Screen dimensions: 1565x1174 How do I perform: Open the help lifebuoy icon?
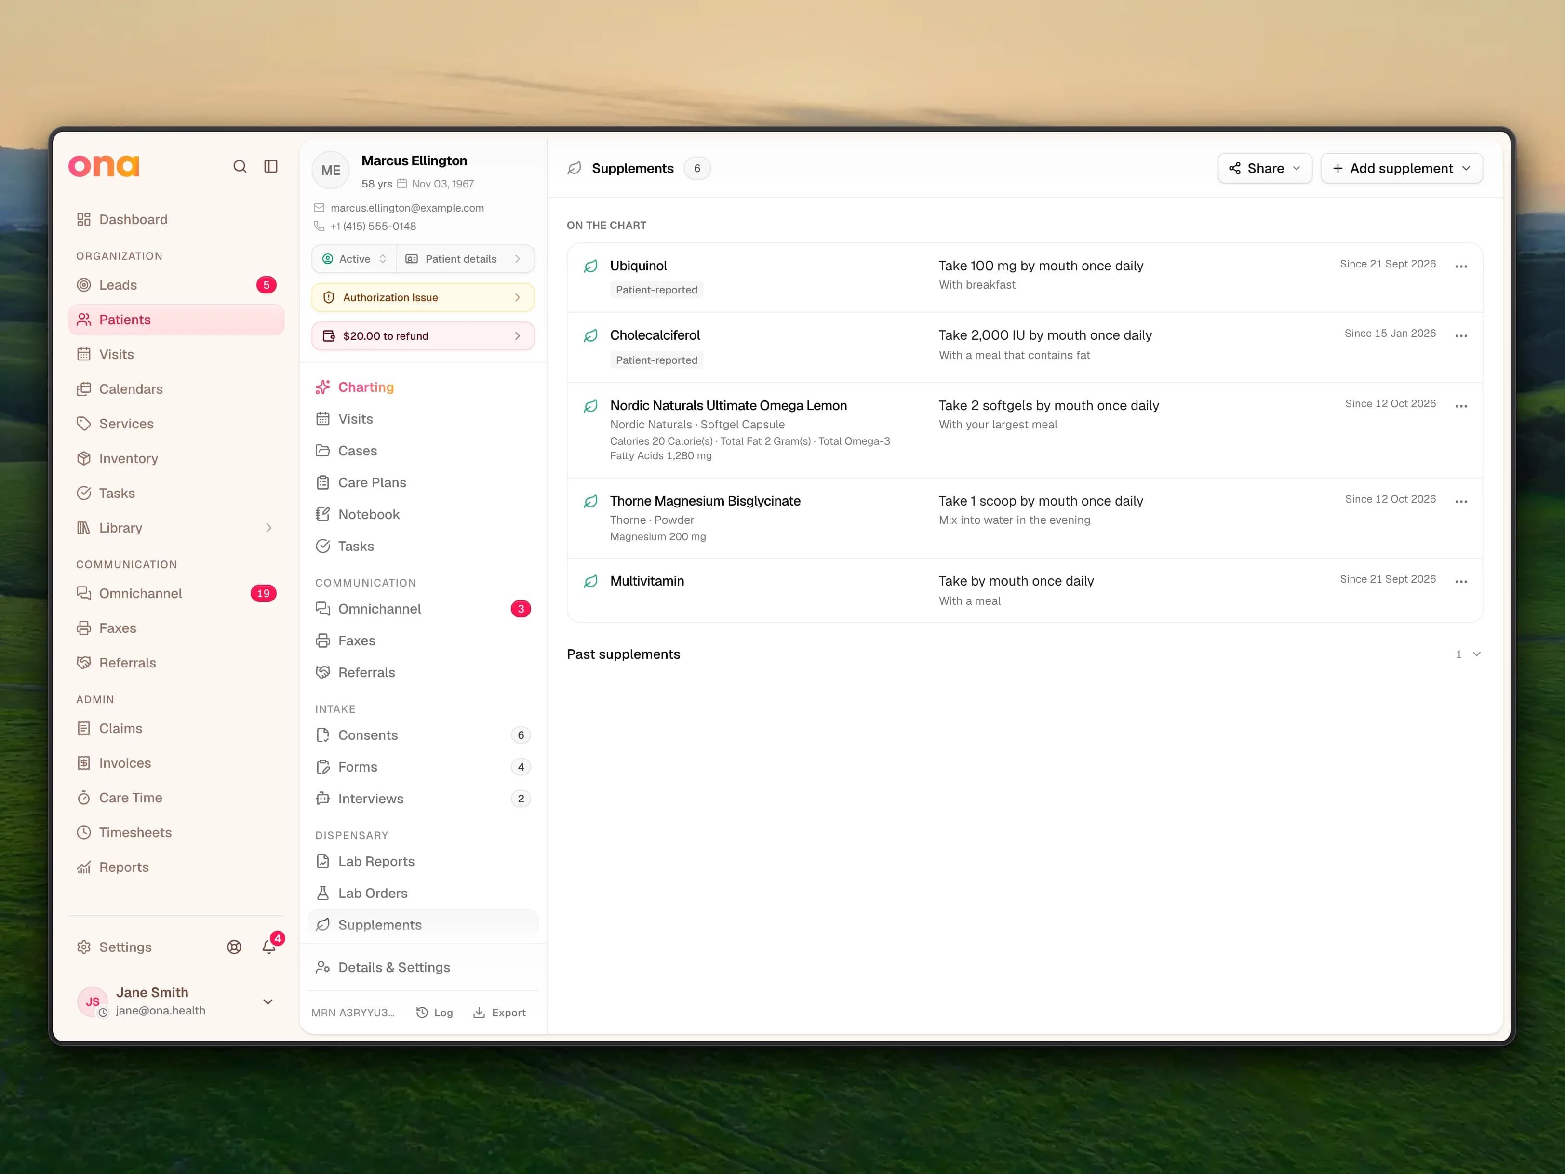[x=234, y=947]
